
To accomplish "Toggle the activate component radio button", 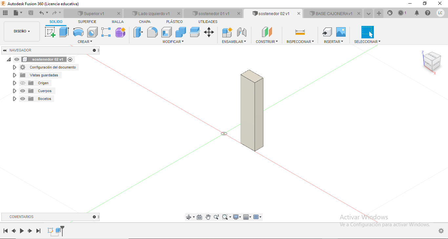I will pyautogui.click(x=70, y=59).
